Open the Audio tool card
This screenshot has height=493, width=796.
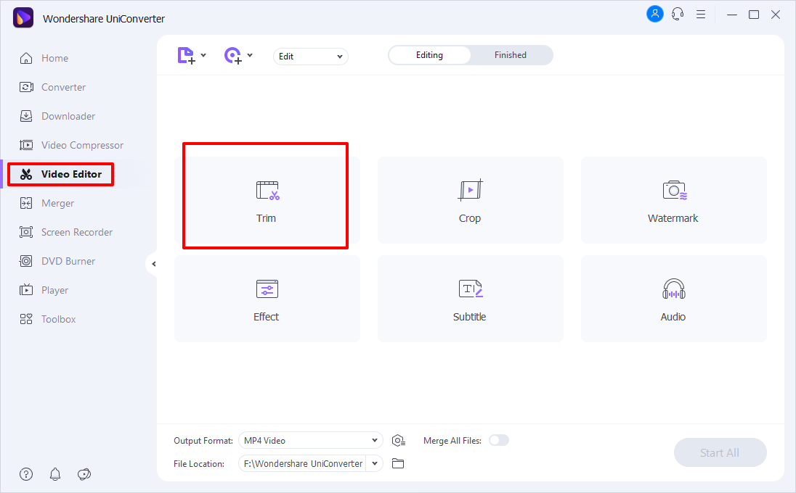pos(674,299)
